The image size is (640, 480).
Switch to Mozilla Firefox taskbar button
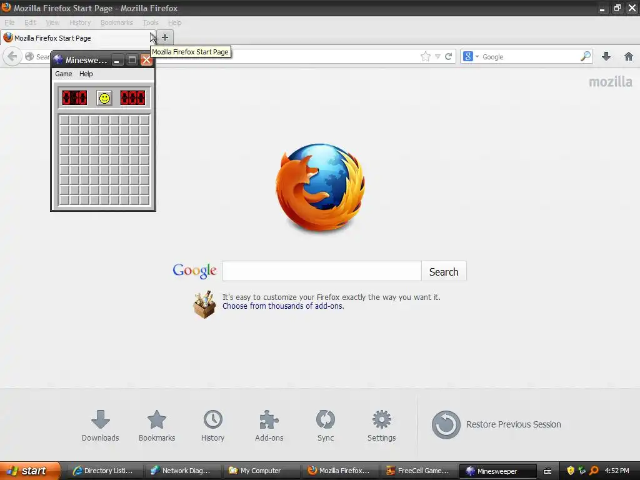click(x=340, y=471)
